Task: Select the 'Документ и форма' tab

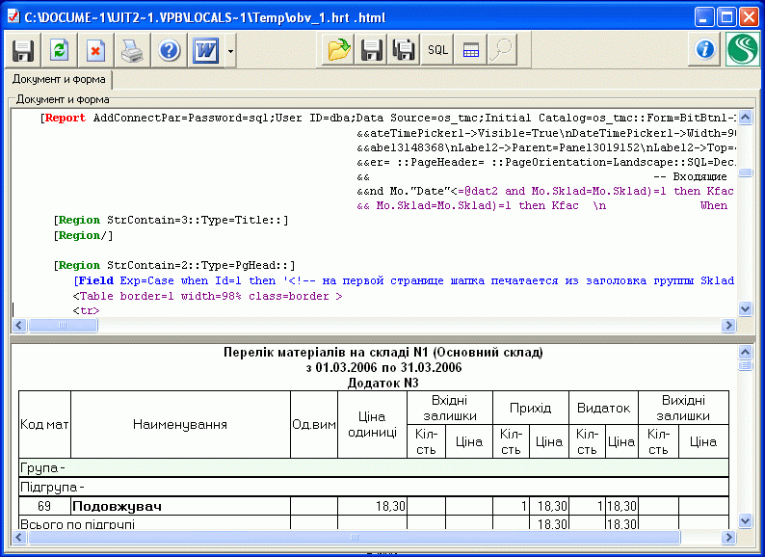Action: tap(59, 79)
